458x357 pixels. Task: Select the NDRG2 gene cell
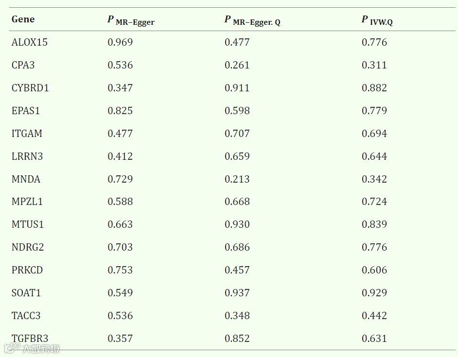click(x=28, y=247)
